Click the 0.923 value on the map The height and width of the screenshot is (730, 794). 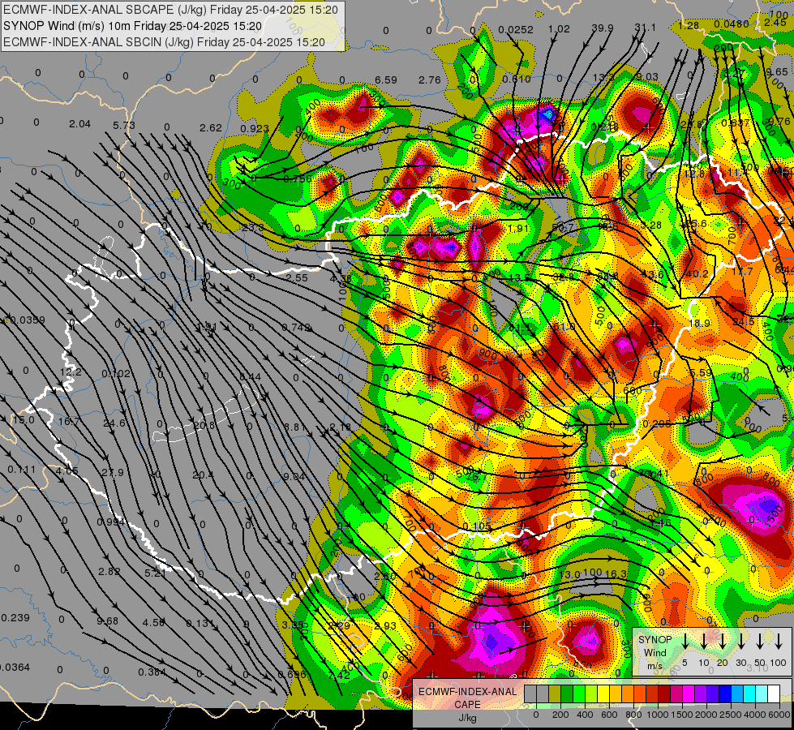pos(254,129)
